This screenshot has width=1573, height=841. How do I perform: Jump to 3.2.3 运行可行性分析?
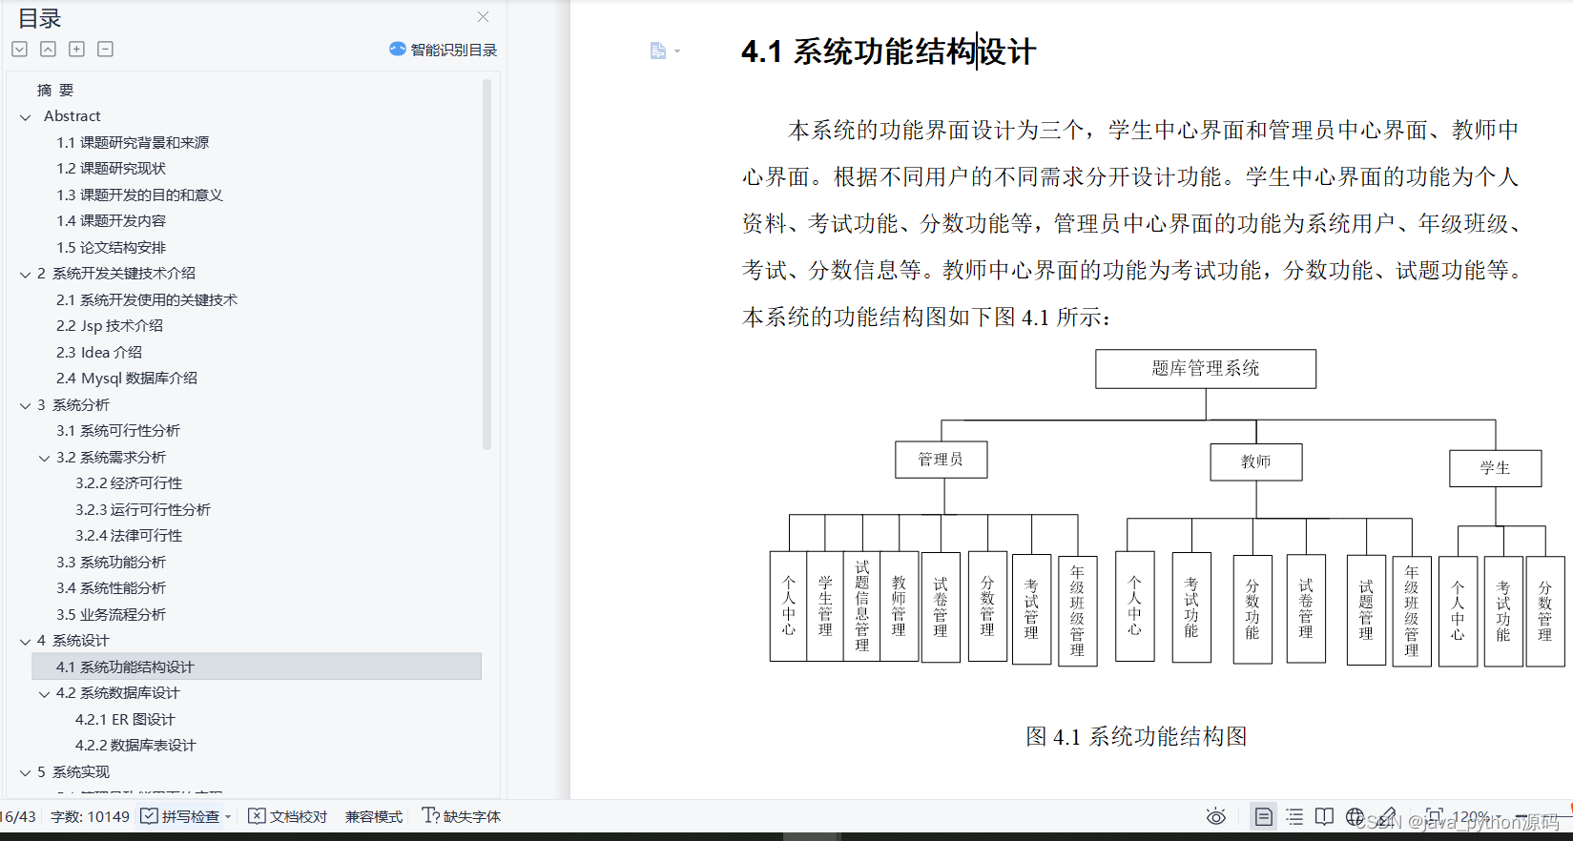(143, 509)
